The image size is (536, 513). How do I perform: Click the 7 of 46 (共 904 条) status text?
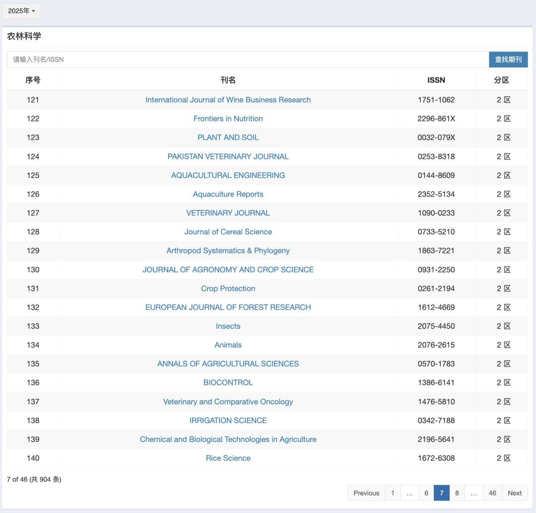tap(34, 479)
